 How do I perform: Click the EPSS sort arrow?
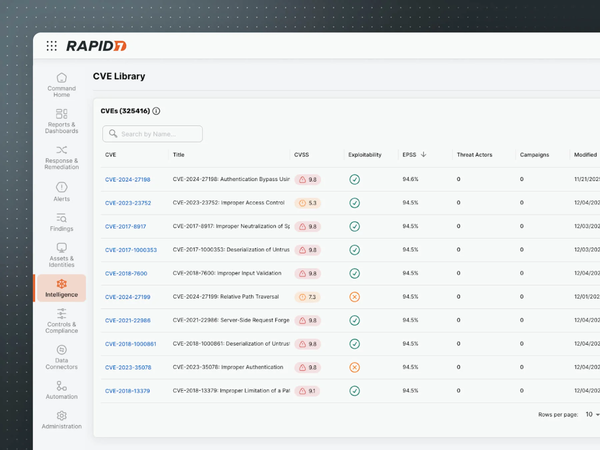423,154
